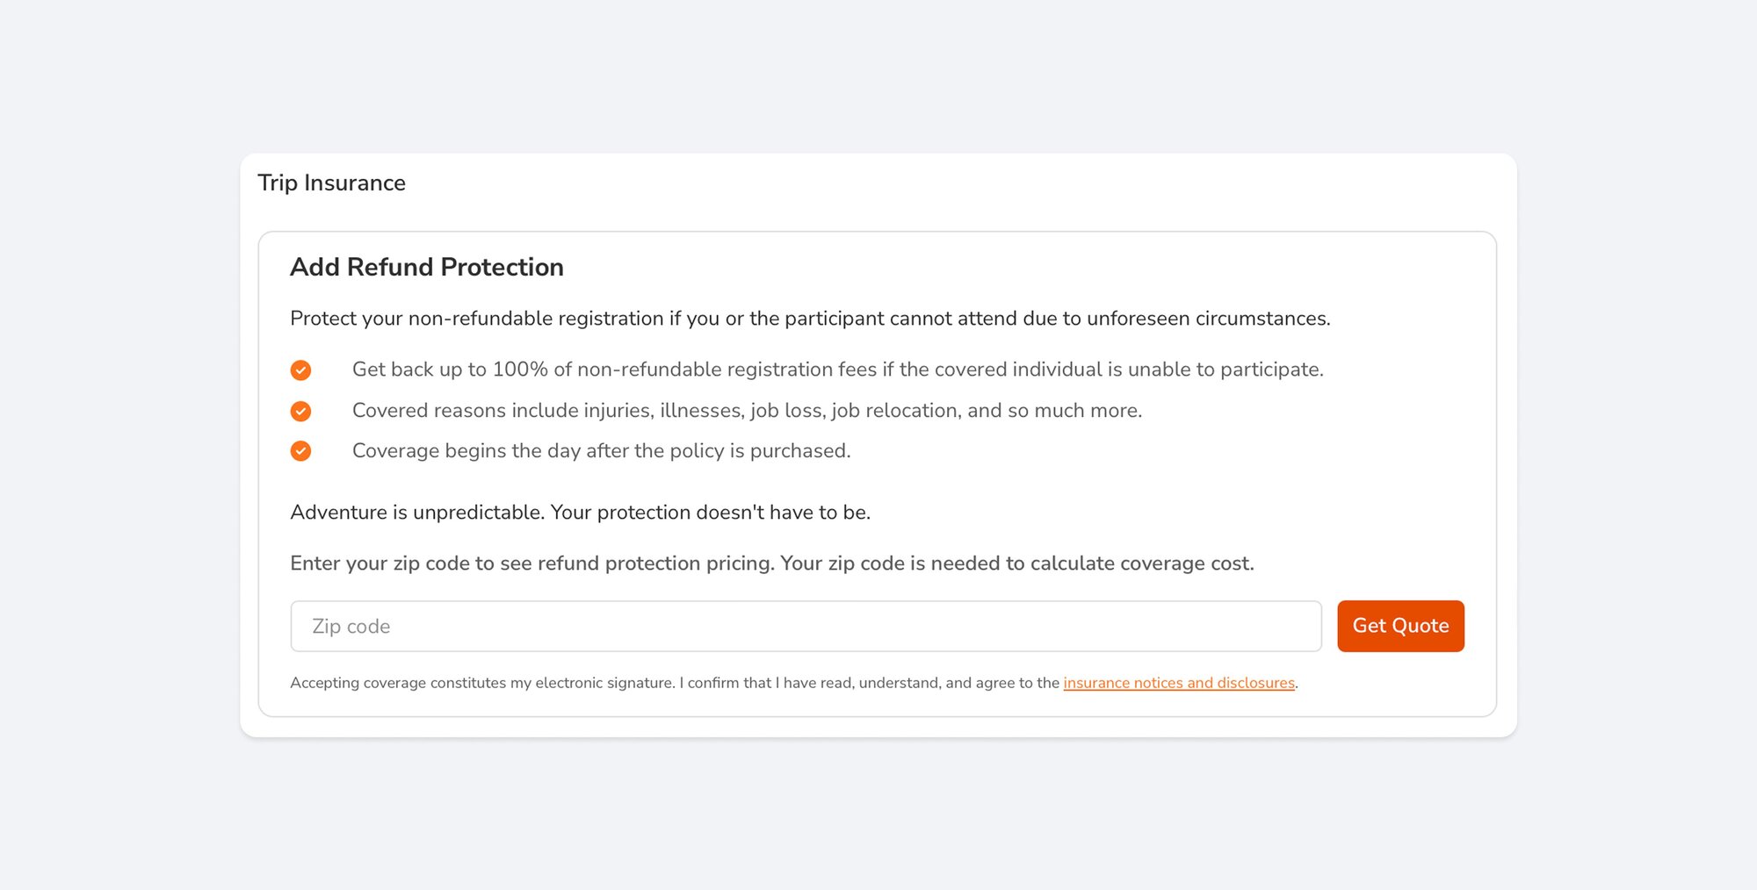
Task: Click inside the Zip code field
Action: (x=805, y=626)
